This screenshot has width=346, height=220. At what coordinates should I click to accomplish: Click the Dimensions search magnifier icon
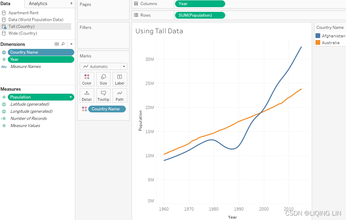click(63, 44)
